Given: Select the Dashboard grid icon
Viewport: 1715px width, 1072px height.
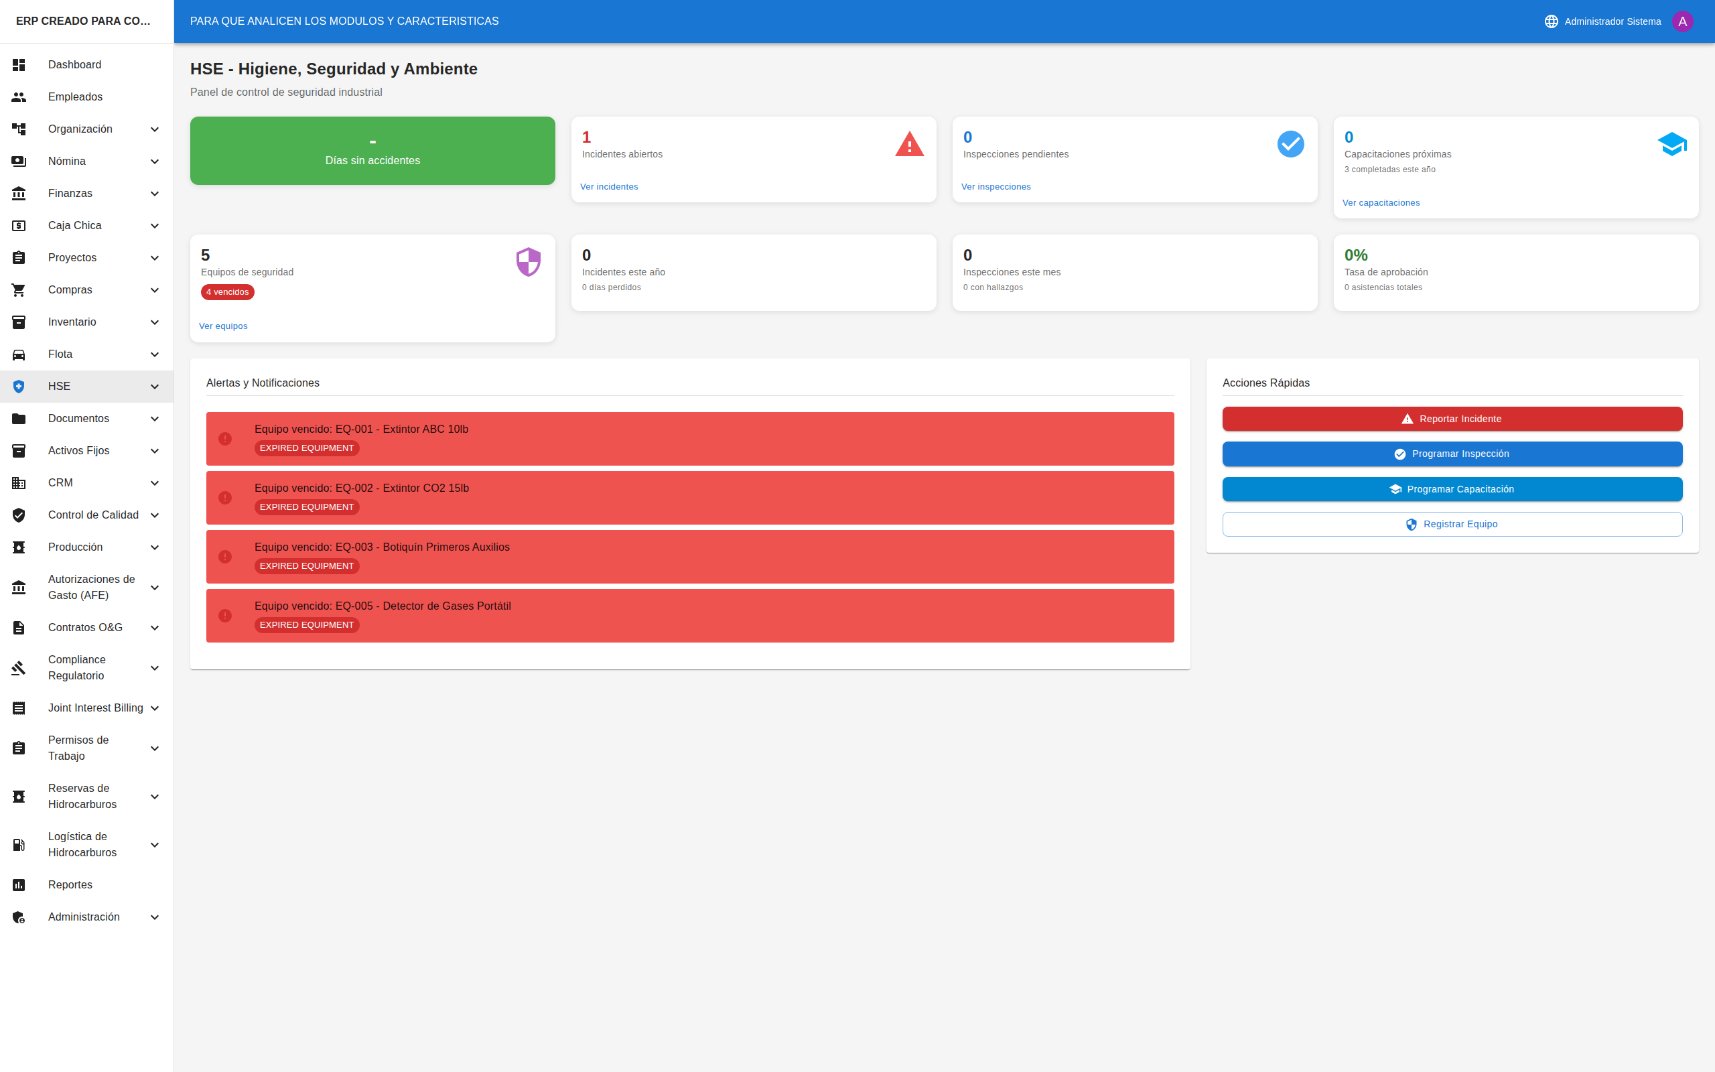Looking at the screenshot, I should (19, 64).
